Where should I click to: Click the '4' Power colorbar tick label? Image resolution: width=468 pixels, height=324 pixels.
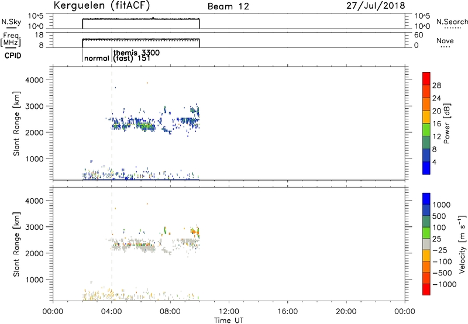tap(435, 162)
